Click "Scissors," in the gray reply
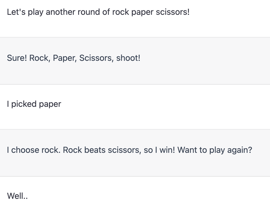 point(97,58)
